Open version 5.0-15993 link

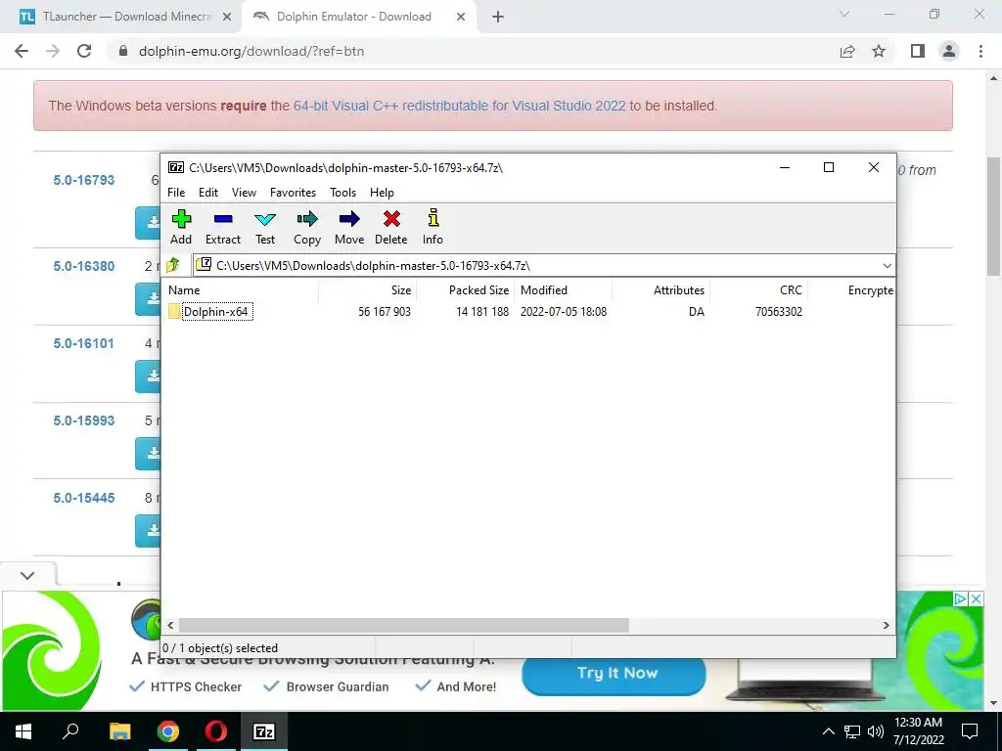(x=84, y=420)
